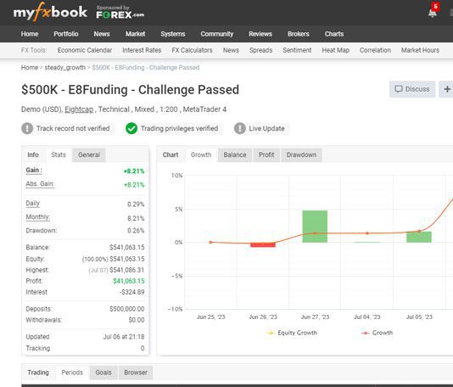Select the Profit chart tab
The width and height of the screenshot is (453, 387).
click(x=266, y=154)
